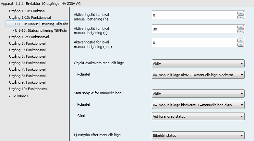Increase the activation time minutes value
The image size is (254, 141).
pos(241,41)
